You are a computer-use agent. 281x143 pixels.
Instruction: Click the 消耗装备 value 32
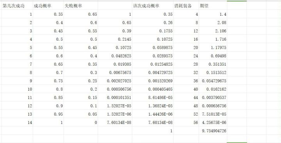186,73
